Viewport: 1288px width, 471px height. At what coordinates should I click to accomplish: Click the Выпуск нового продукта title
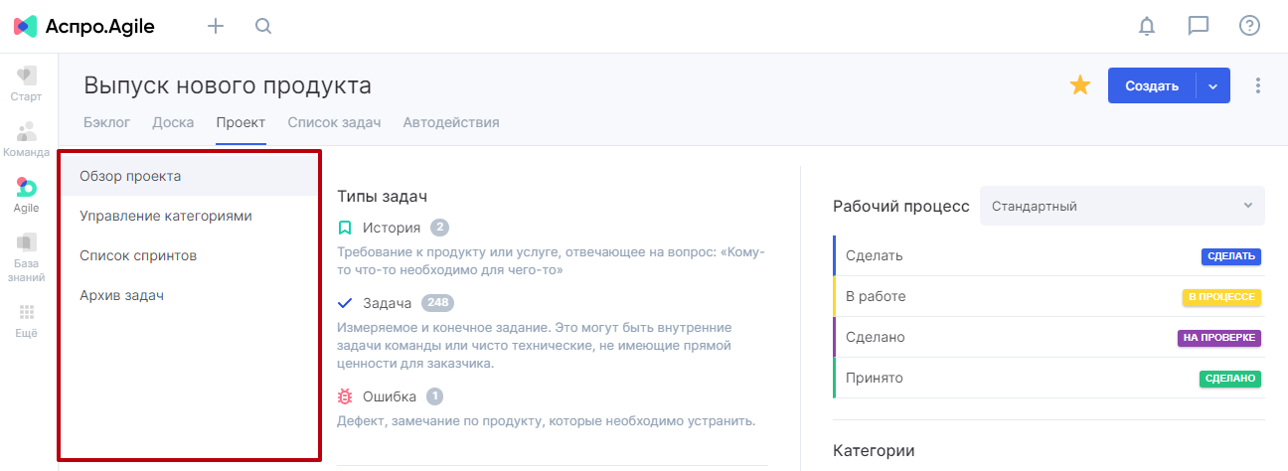[228, 84]
